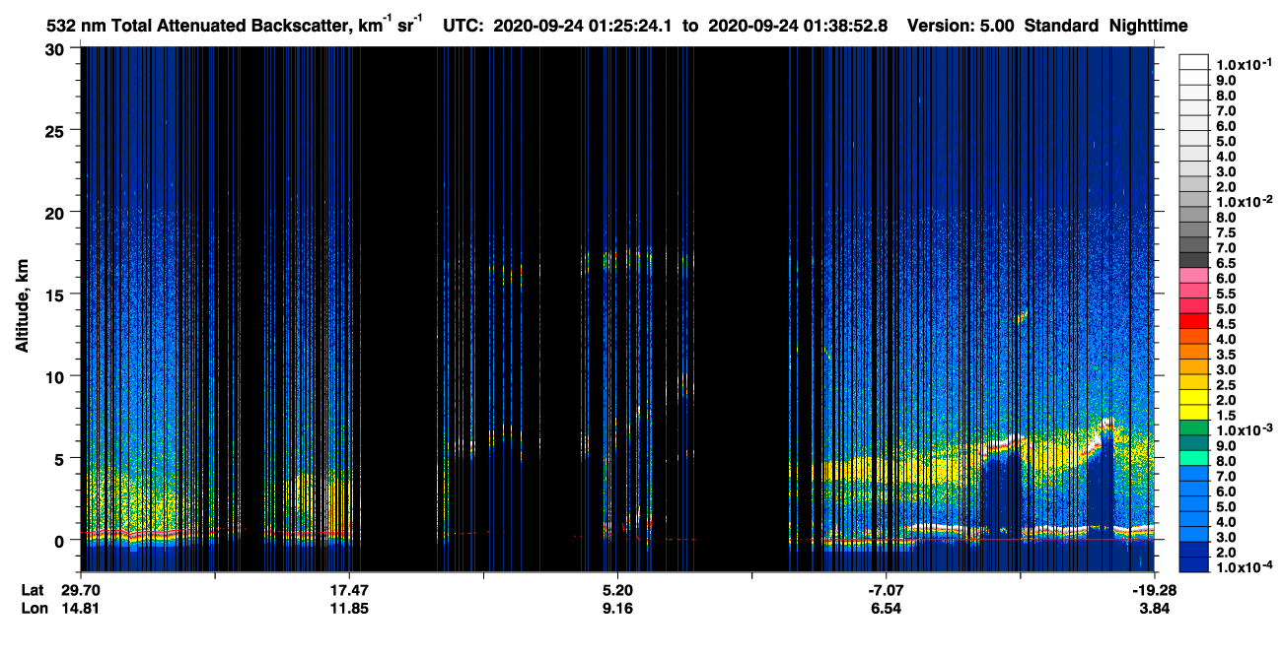Click the 'Version: 5.00' text
This screenshot has width=1282, height=657.
[x=960, y=27]
